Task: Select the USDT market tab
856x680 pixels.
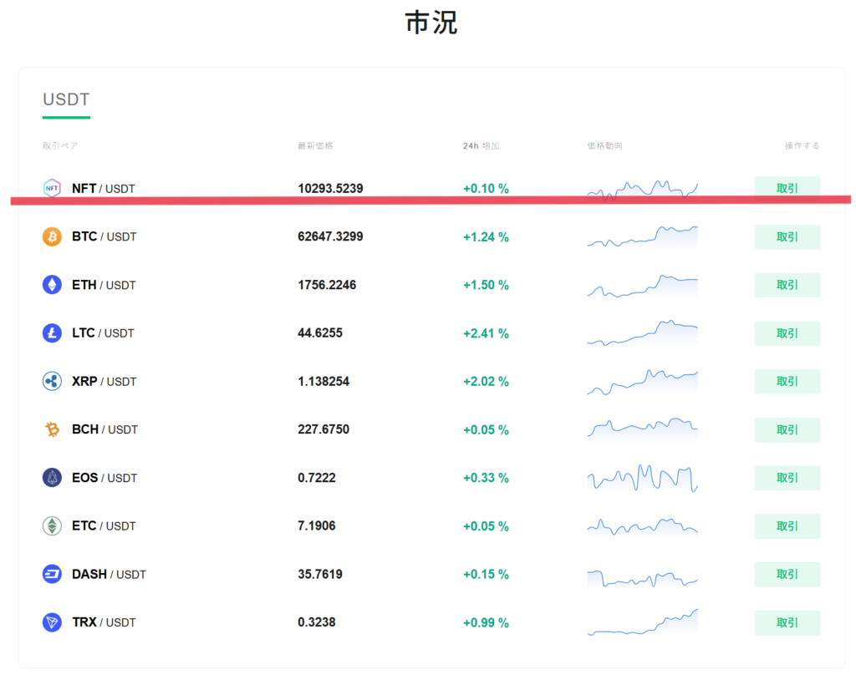Action: click(66, 100)
